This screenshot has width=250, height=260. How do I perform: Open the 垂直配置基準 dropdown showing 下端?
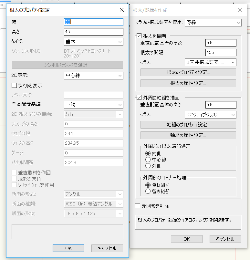94,105
